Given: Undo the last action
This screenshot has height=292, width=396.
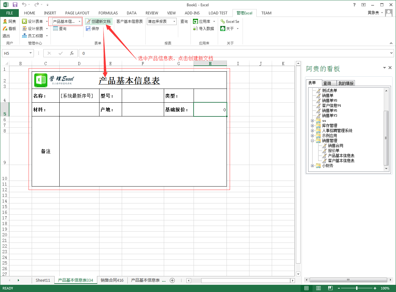Looking at the screenshot, I should pyautogui.click(x=24, y=5).
